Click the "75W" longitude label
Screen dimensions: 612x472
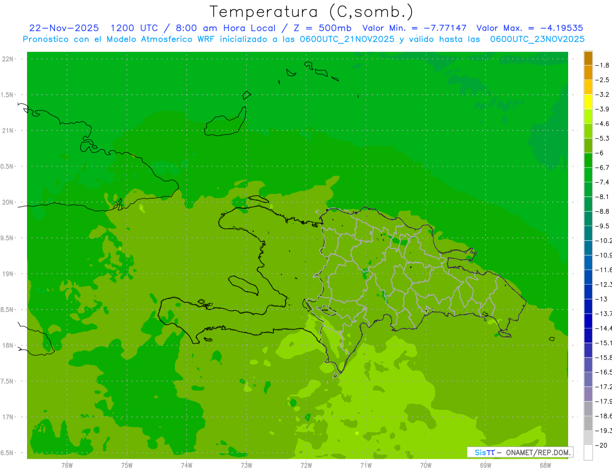click(126, 465)
